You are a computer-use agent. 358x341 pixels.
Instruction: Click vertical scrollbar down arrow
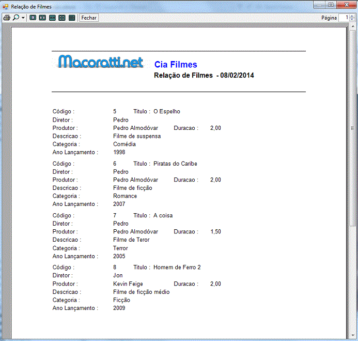pyautogui.click(x=353, y=336)
